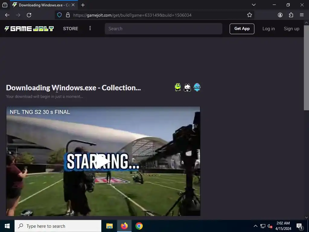
Task: Switch to Firefox on the taskbar
Action: 124,226
